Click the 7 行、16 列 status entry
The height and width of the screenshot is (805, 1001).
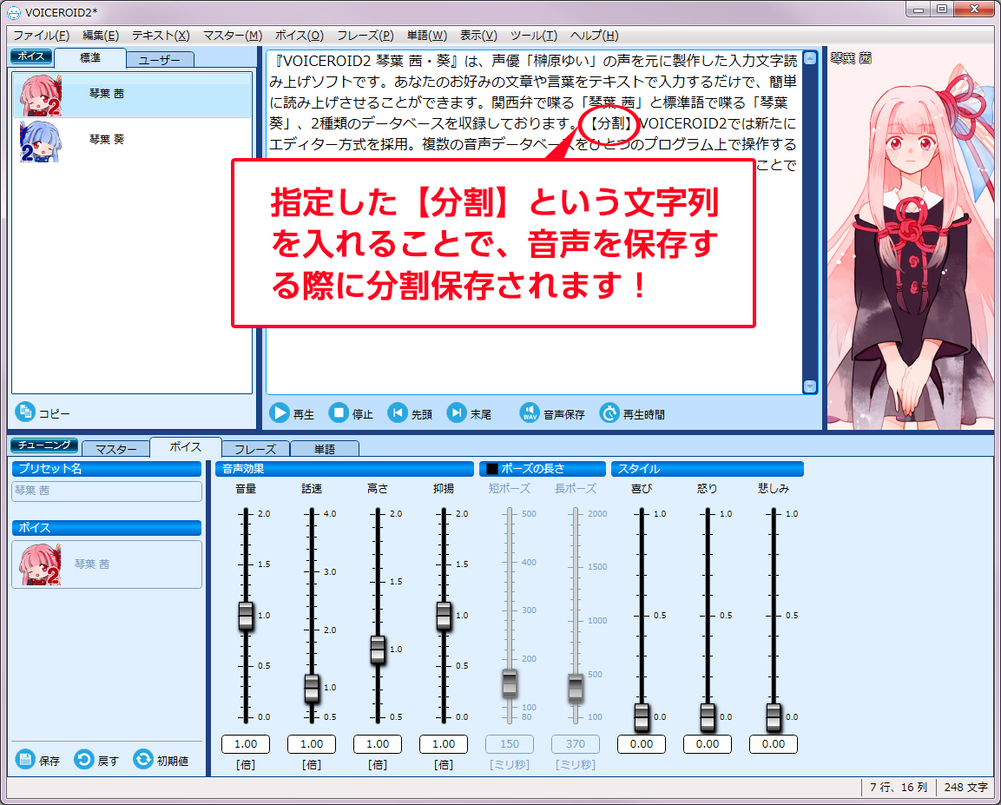tap(899, 788)
